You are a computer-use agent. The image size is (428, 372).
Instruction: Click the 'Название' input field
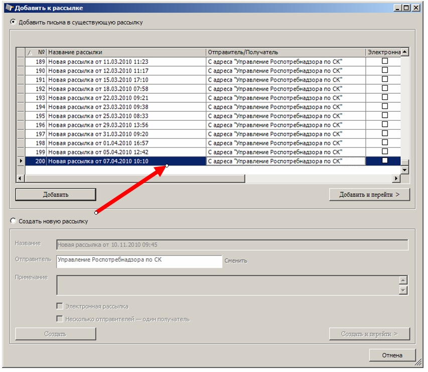(232, 245)
